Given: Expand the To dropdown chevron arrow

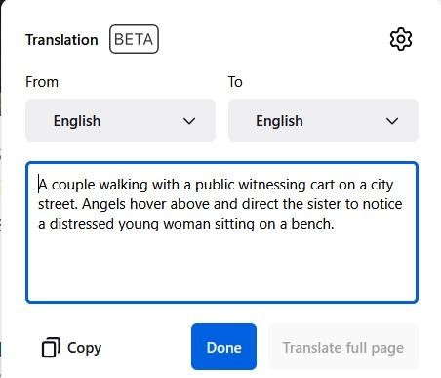Looking at the screenshot, I should (x=392, y=121).
